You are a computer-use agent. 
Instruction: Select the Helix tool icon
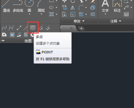click(26, 35)
